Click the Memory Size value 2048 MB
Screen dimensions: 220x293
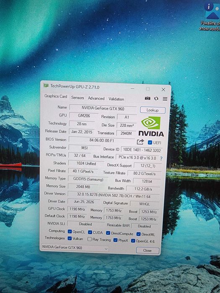[83, 187]
